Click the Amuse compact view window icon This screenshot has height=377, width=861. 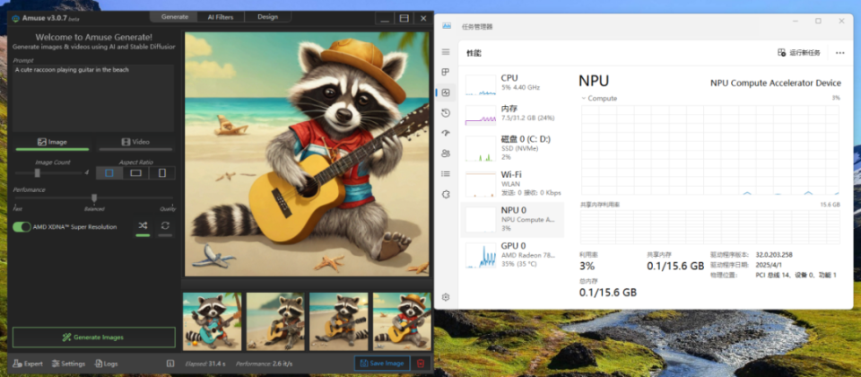(x=404, y=18)
